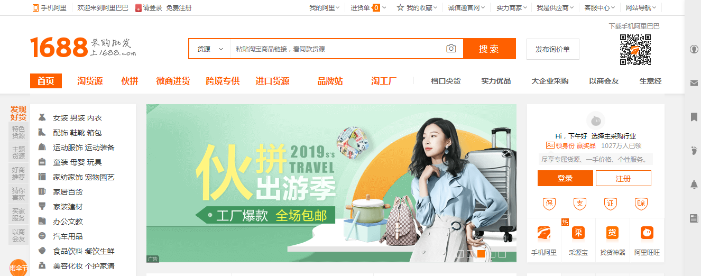This screenshot has height=276, width=701.
Task: Expand the 我的阿里 dropdown menu
Action: coord(324,8)
